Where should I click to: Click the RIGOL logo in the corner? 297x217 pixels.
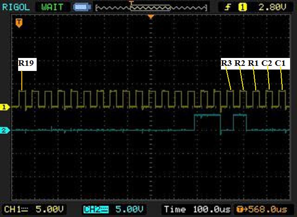coord(17,7)
